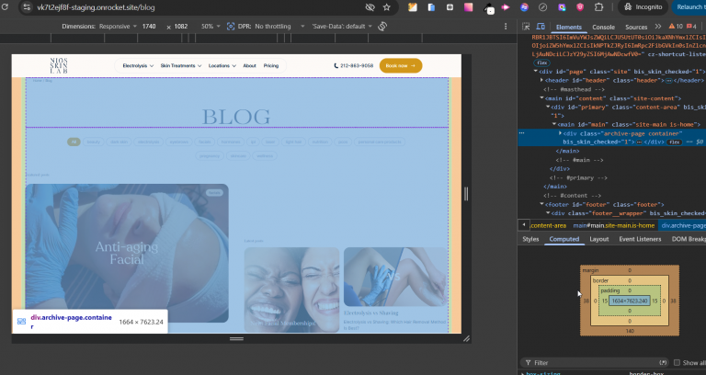Open the color picker eyedropper extension
The height and width of the screenshot is (375, 706).
tap(488, 7)
